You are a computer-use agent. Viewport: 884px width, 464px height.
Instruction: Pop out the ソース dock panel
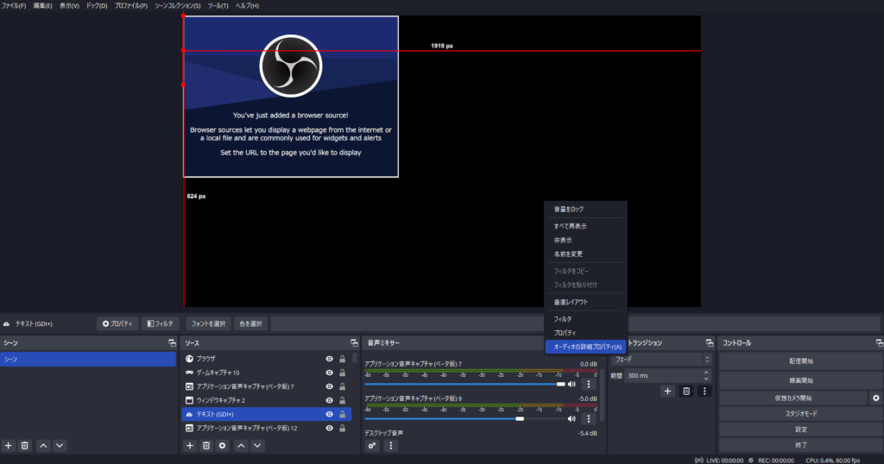[x=354, y=342]
